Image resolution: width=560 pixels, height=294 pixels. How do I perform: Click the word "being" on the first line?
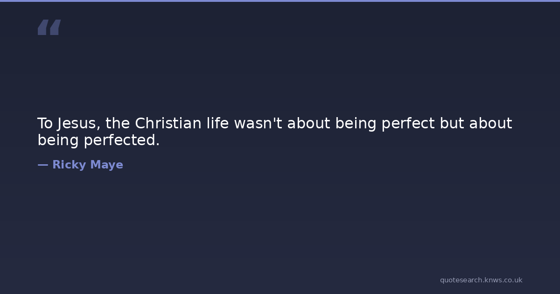coord(356,124)
